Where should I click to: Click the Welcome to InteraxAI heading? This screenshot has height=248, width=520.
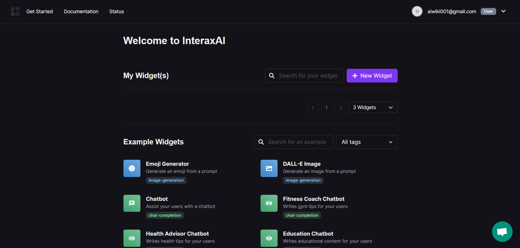[x=174, y=41]
